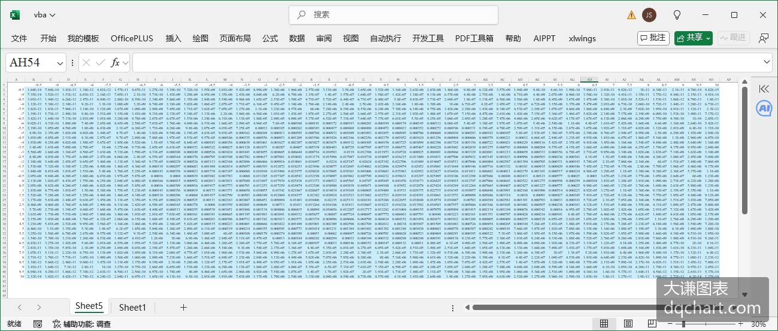Switch to the 插入 tab

point(173,38)
